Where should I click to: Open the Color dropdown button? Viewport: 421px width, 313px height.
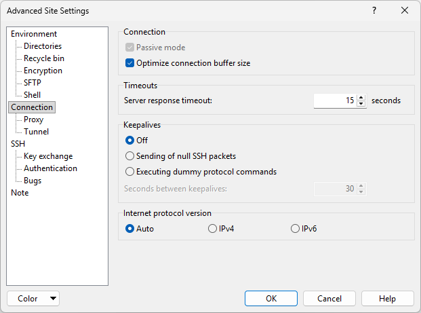pos(33,299)
